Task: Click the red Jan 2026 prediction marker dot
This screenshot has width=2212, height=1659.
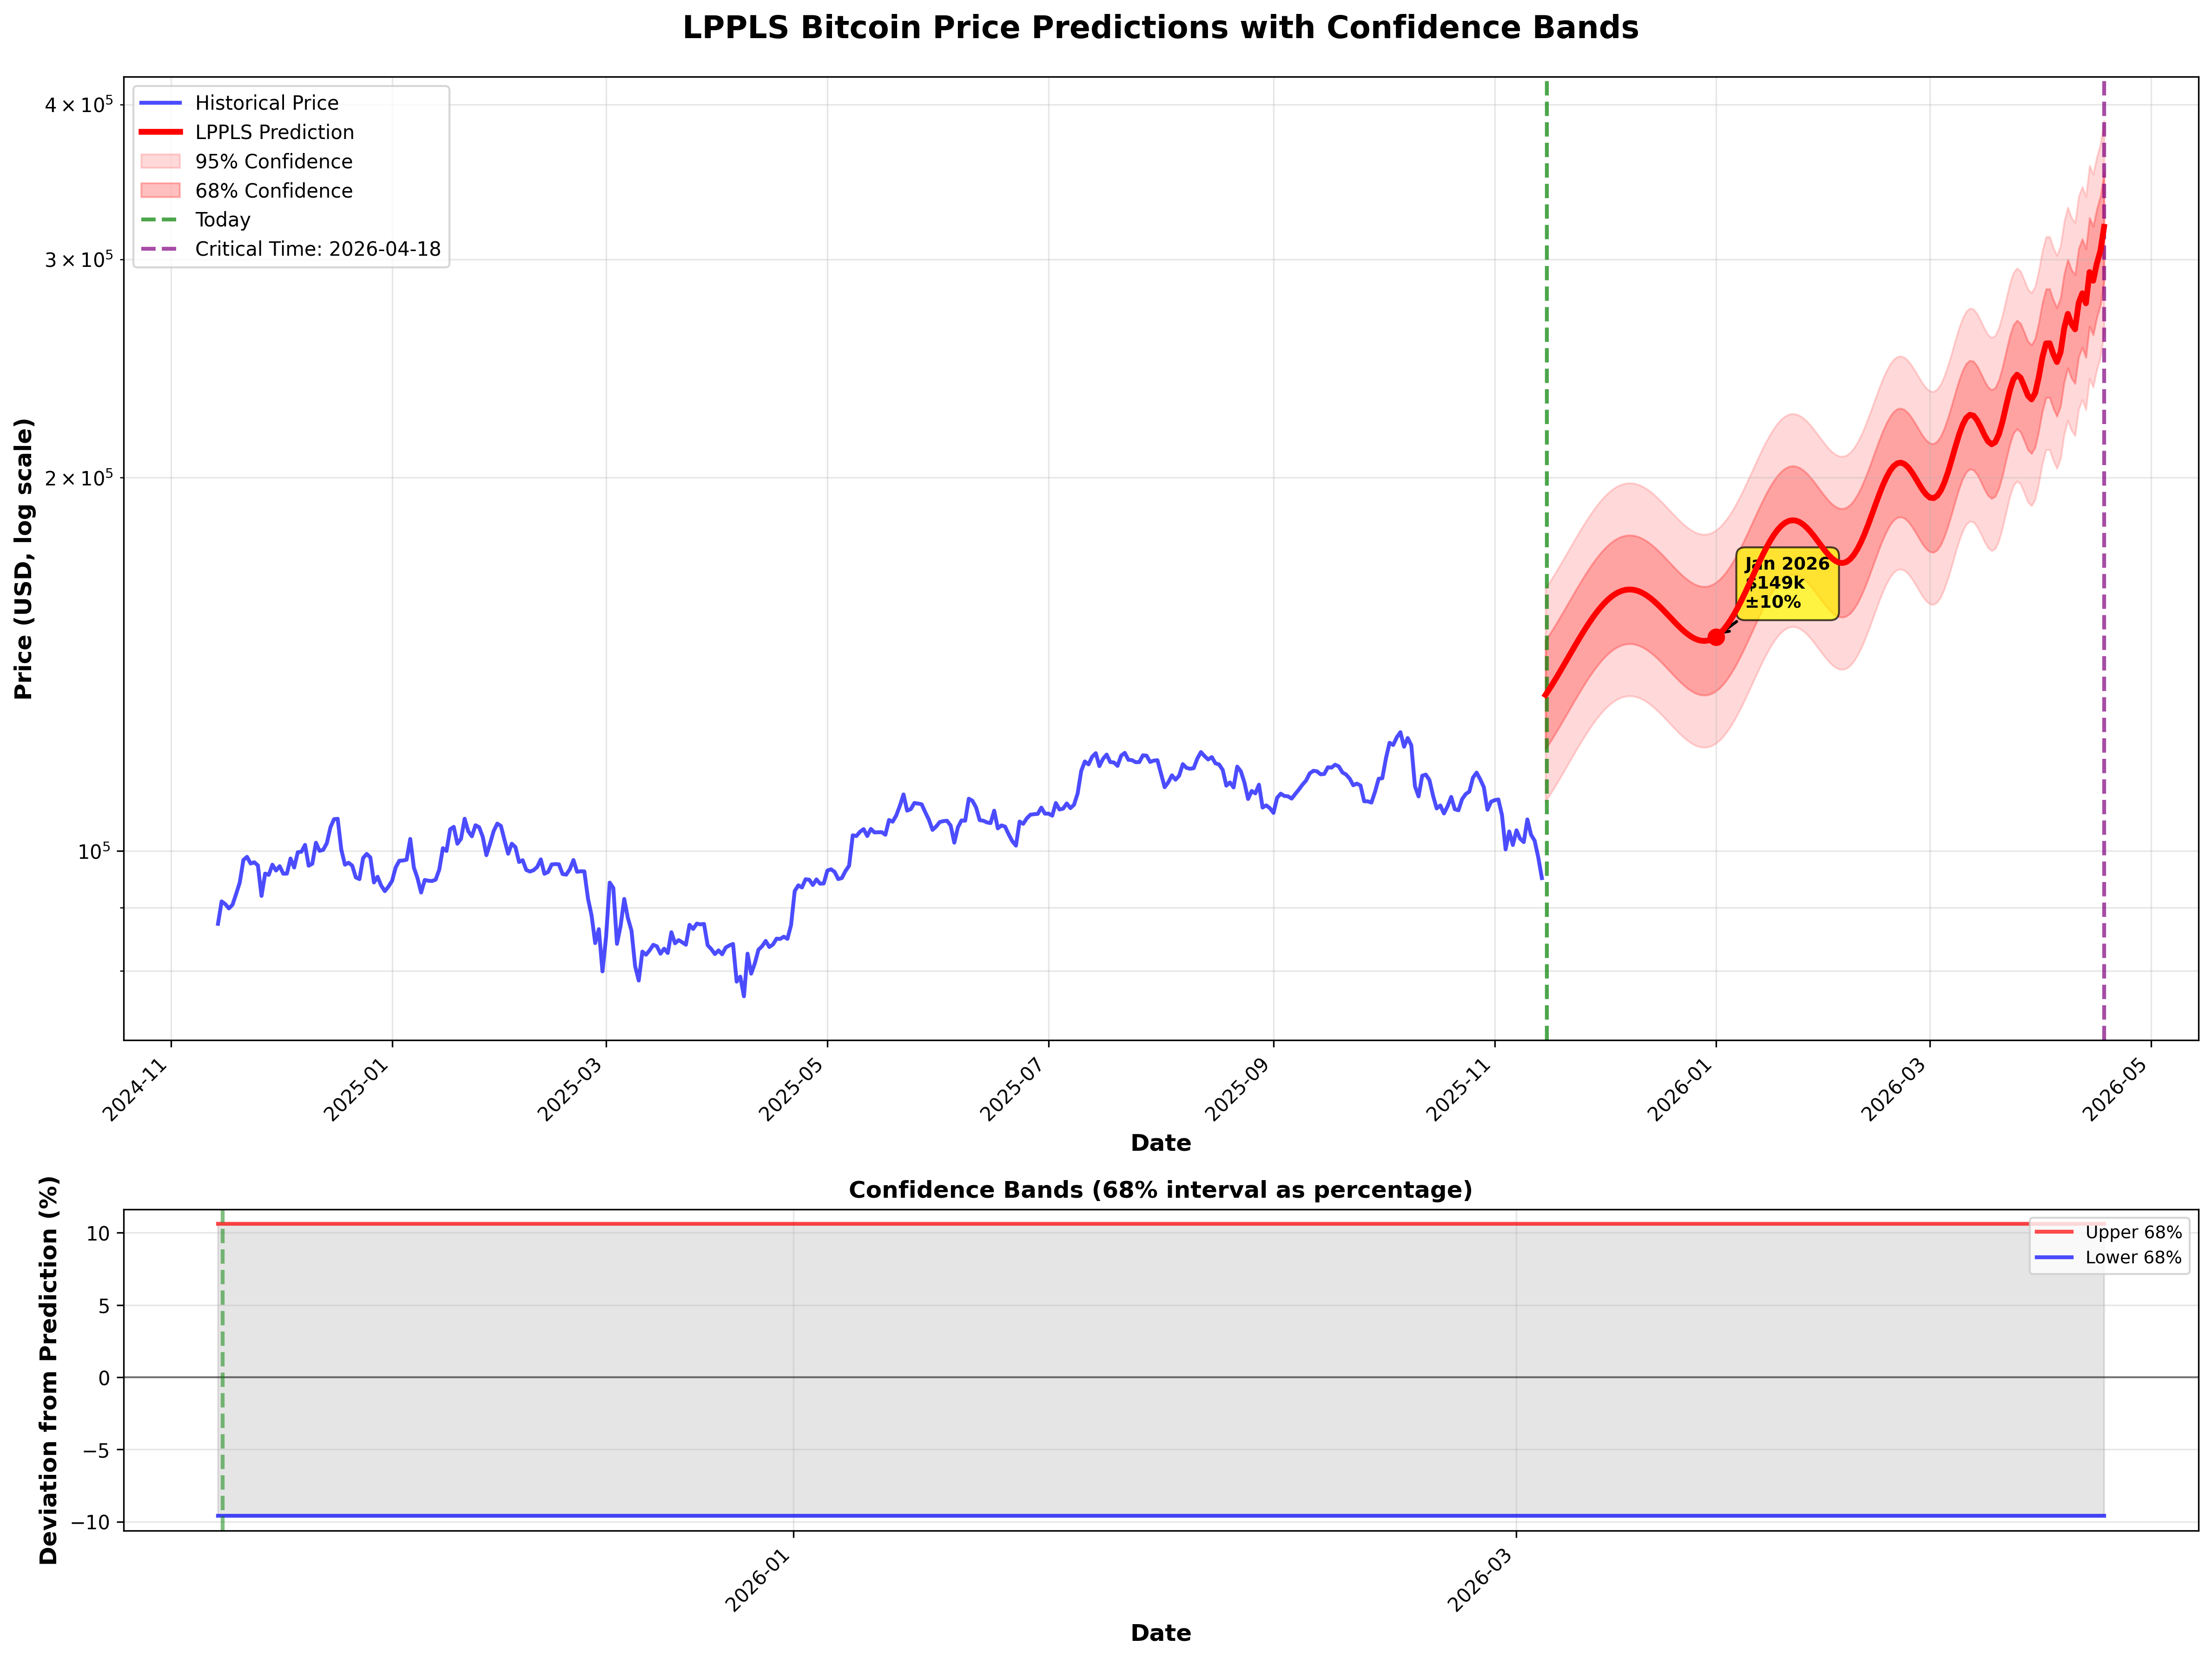Action: [1716, 637]
